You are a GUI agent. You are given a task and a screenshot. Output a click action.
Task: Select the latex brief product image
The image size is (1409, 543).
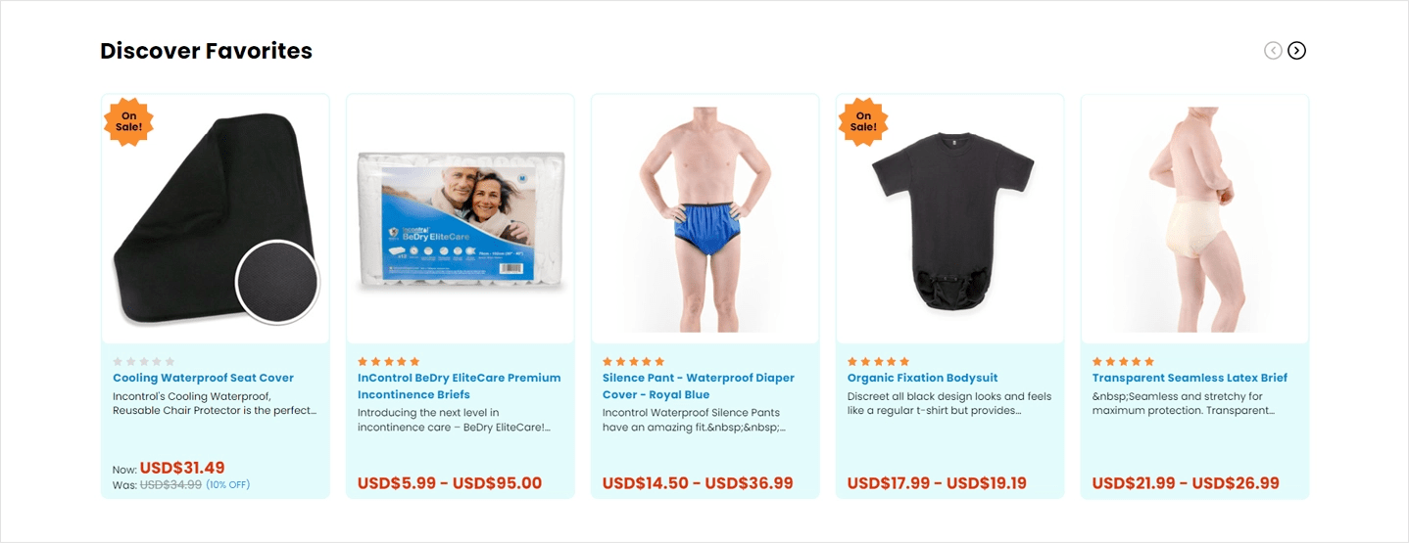click(1195, 219)
